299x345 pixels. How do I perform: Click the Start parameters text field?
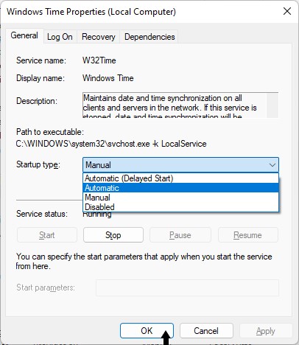pos(187,287)
